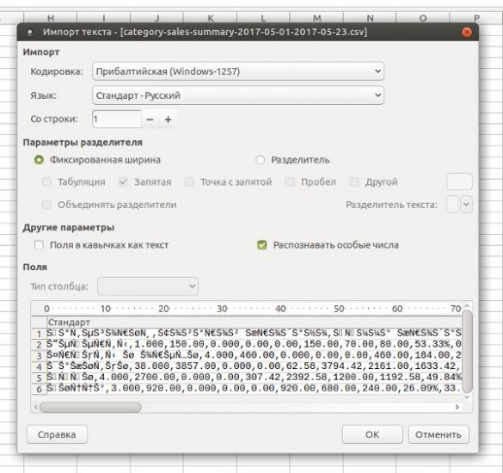Close the Импорт текста dialog
The image size is (503, 473).
tap(466, 32)
